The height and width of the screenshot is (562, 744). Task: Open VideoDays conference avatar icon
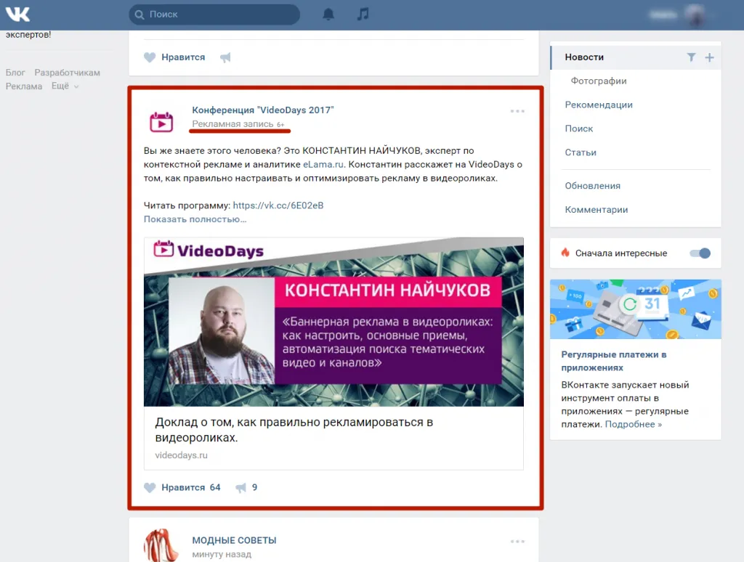[x=161, y=122]
